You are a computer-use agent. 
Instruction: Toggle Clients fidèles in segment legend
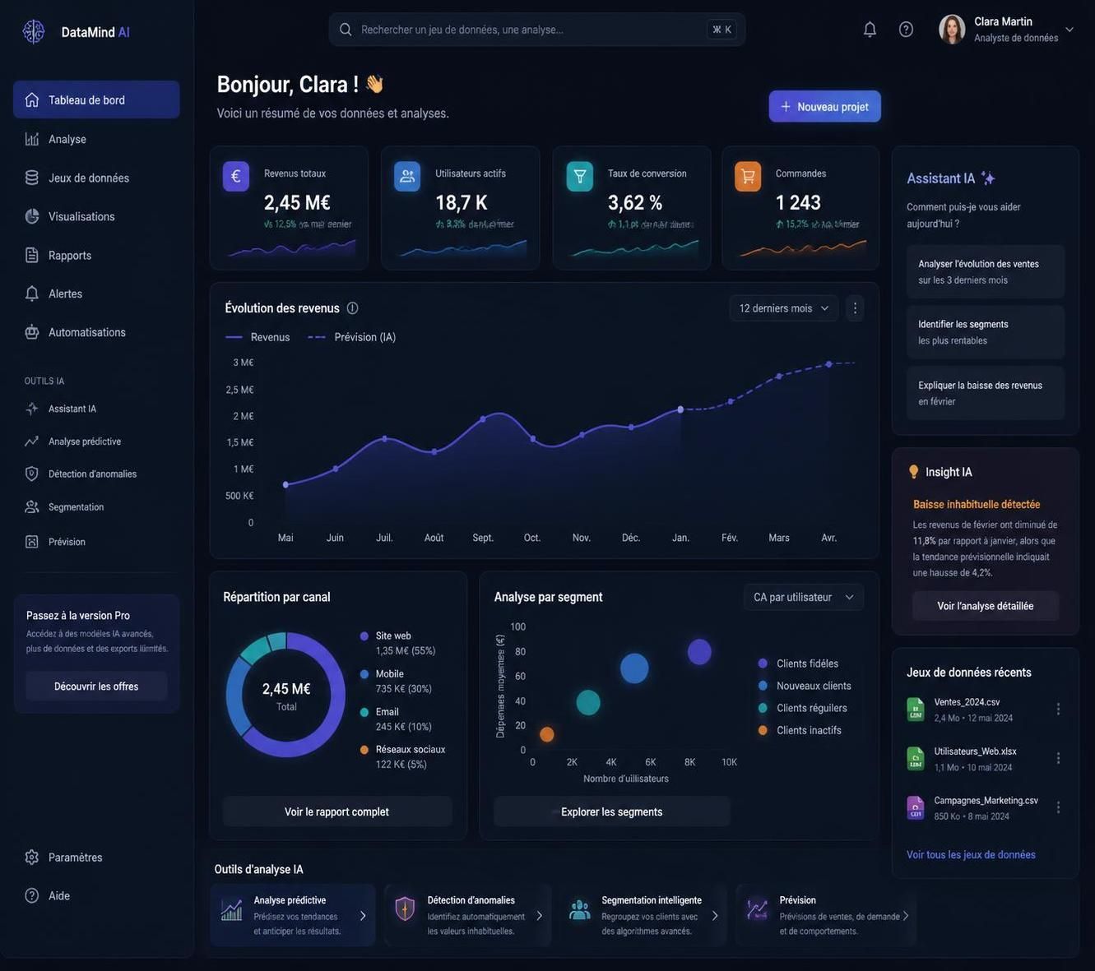click(x=798, y=664)
